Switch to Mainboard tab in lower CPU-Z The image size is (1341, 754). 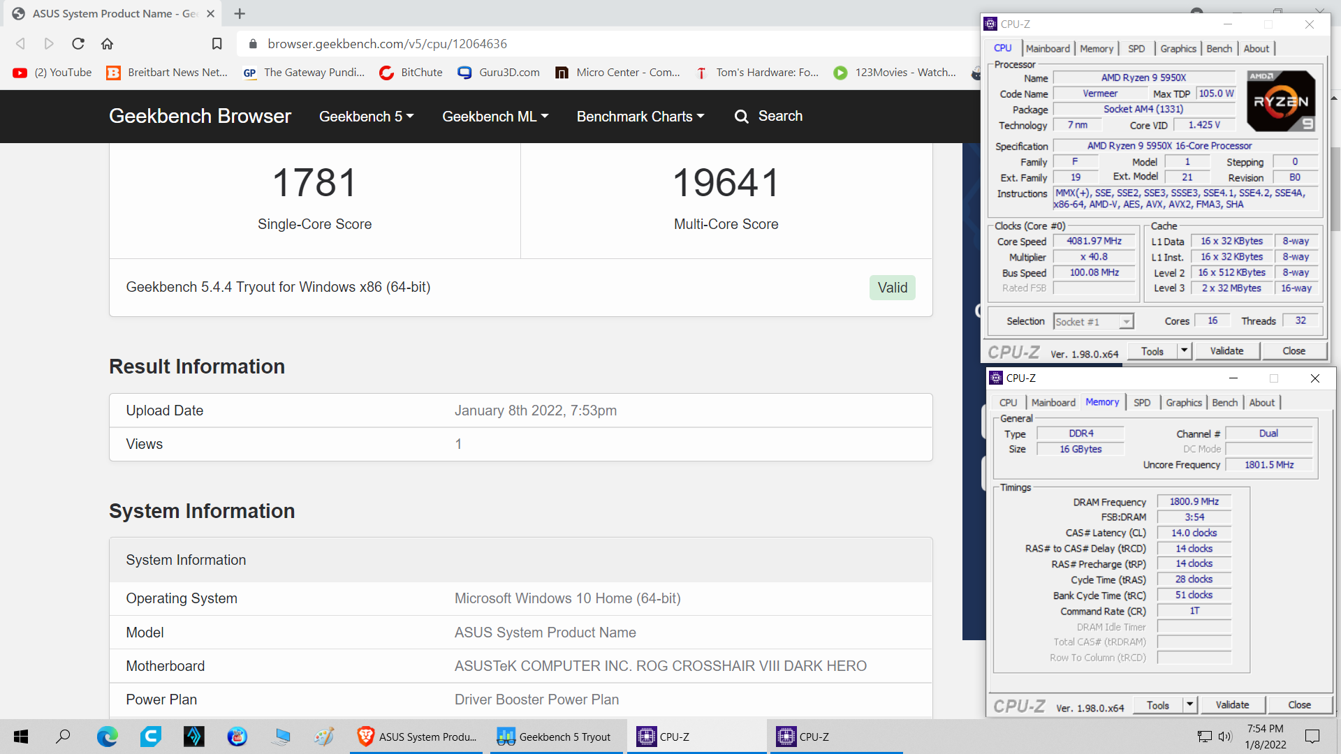[x=1053, y=403]
